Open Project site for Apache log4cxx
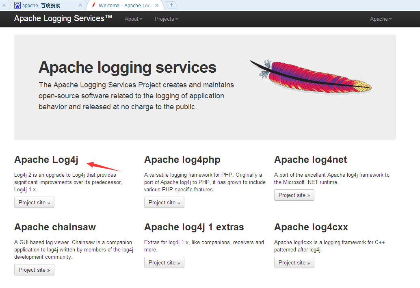The width and height of the screenshot is (420, 288). click(294, 263)
